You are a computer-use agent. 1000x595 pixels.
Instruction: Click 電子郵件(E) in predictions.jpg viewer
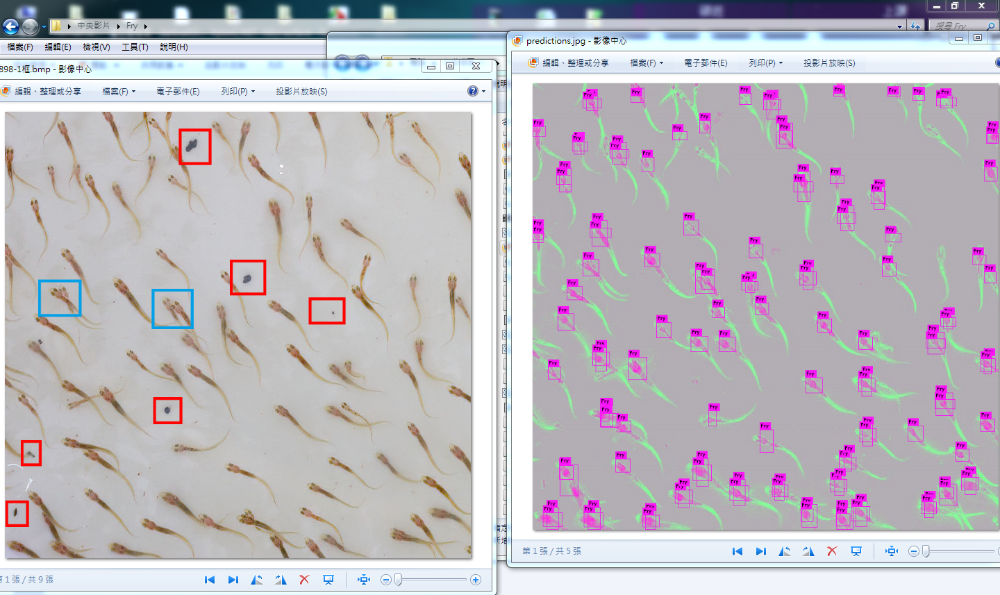click(x=706, y=63)
